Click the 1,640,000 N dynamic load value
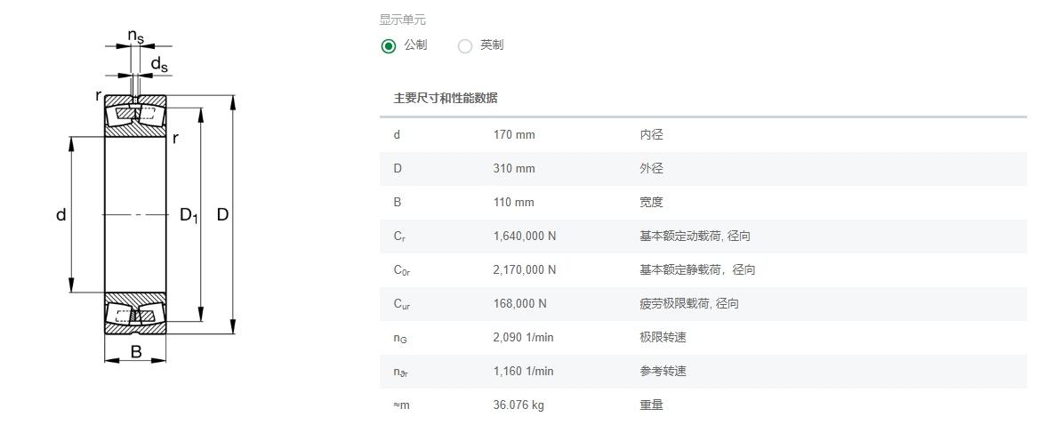The width and height of the screenshot is (1037, 433). click(525, 236)
